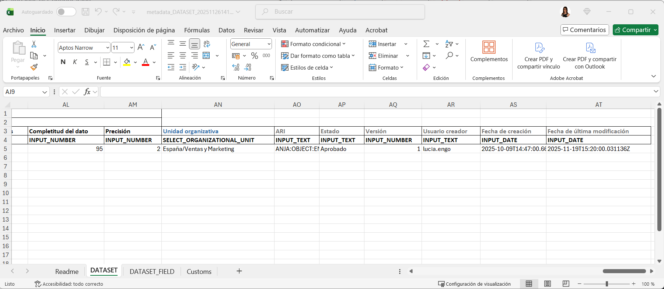The height and width of the screenshot is (289, 664).
Task: Open the Fórmulas ribbon tab
Action: click(x=197, y=30)
